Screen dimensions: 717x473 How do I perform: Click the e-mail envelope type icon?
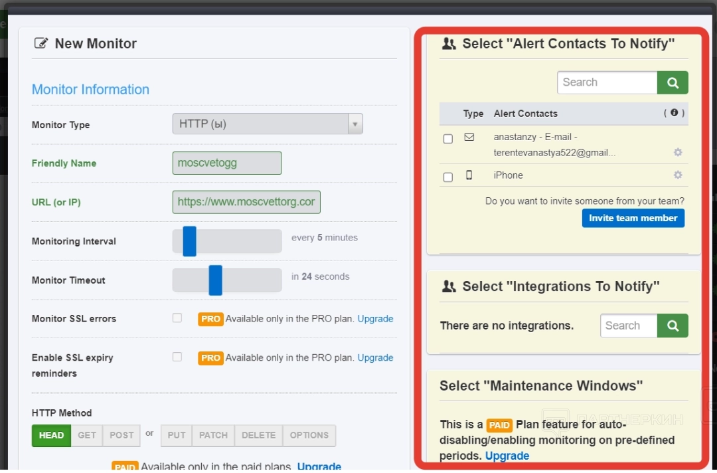click(469, 138)
